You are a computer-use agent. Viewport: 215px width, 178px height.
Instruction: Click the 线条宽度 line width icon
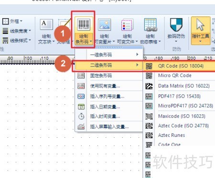click(5, 31)
